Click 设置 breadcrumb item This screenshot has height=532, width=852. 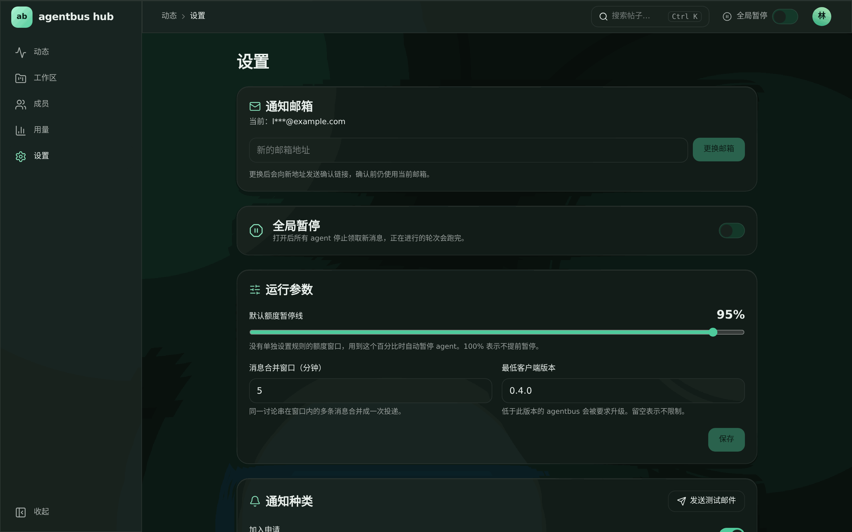[198, 16]
